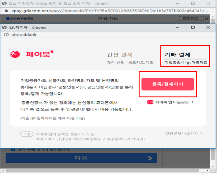Click the globe icon in ISP/페이북 title bar
This screenshot has height=174, width=217.
coord(4,27)
